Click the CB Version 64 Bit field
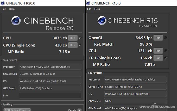Screen dimensions: 177x111 pos(135,101)
